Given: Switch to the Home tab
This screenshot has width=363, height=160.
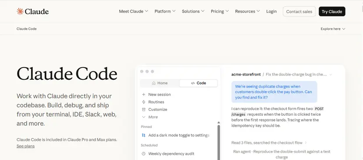Looking at the screenshot, I should tap(160, 83).
